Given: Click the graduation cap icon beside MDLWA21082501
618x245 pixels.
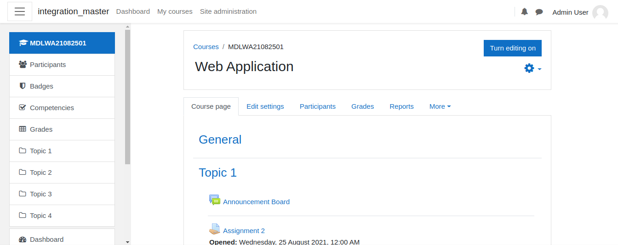Looking at the screenshot, I should pyautogui.click(x=23, y=43).
